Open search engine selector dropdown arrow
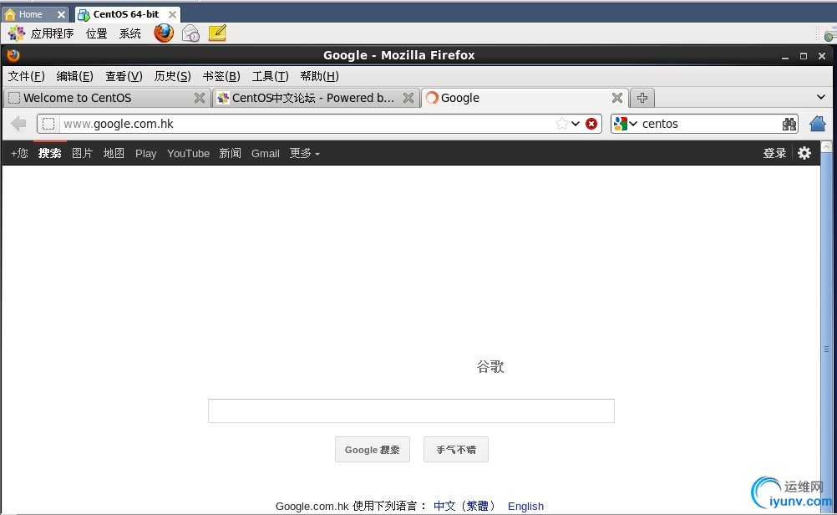 633,124
